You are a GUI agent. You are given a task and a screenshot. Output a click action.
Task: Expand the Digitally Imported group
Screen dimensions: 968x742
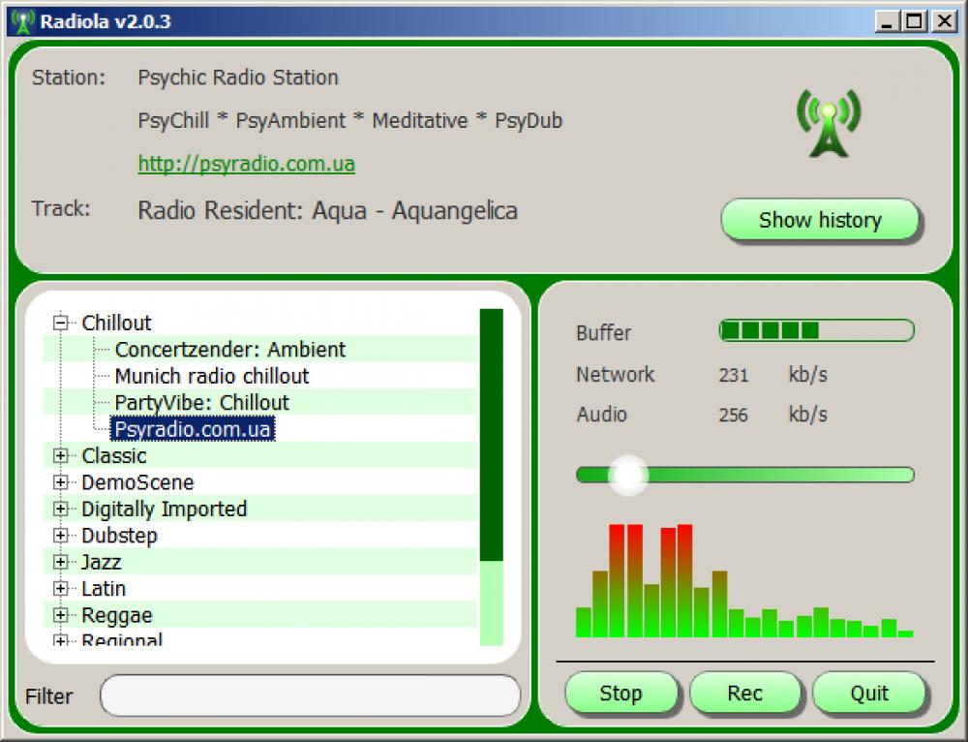coord(60,509)
